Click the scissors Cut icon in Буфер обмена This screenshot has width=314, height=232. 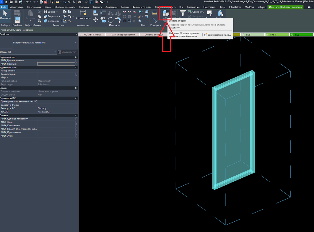pos(40,12)
